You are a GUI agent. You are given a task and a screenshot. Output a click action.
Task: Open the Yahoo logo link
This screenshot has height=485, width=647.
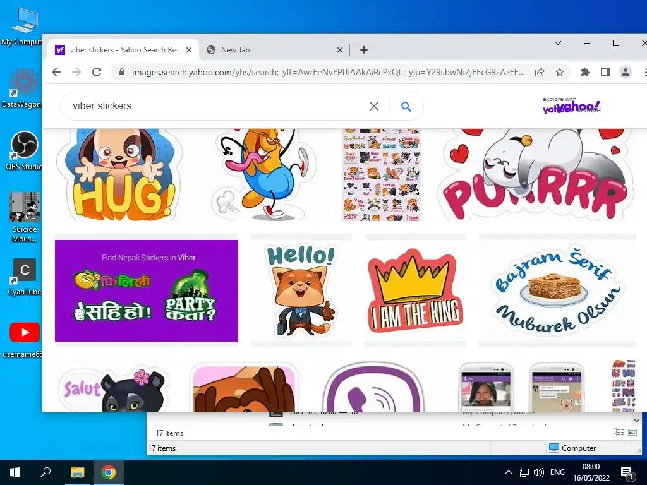(x=571, y=105)
